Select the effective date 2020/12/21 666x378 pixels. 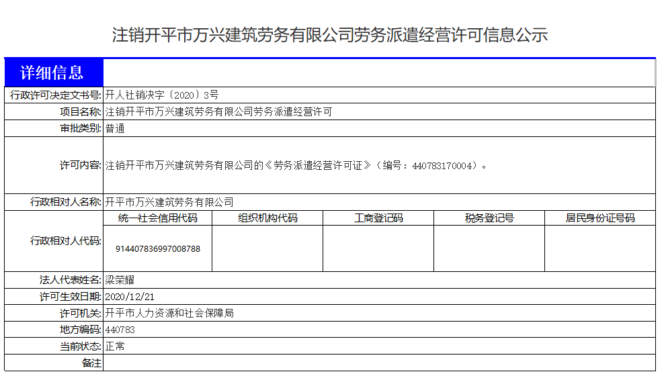pyautogui.click(x=130, y=297)
